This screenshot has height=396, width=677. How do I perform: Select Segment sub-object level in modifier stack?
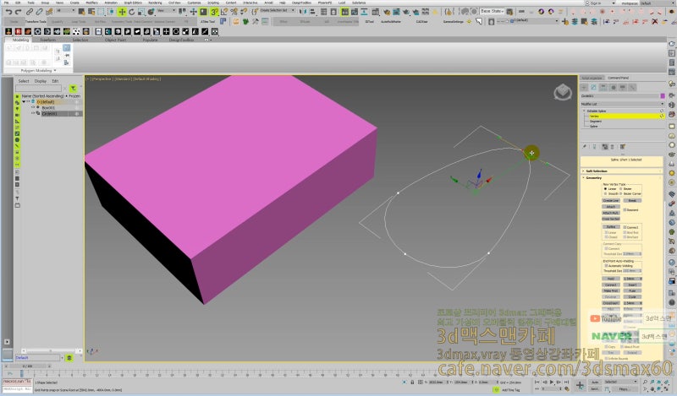point(596,121)
